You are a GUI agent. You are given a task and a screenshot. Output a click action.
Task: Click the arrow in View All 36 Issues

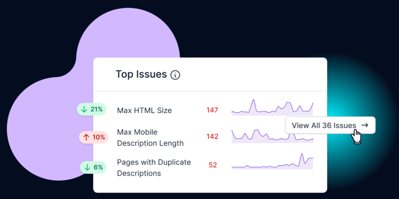pos(365,125)
